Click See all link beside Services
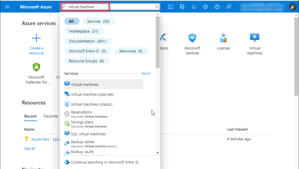The height and width of the screenshot is (169, 299). pyautogui.click(x=146, y=74)
